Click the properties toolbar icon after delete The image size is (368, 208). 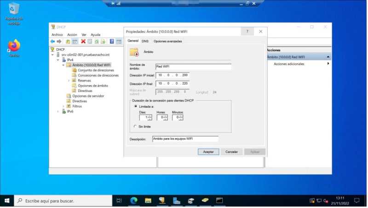[90, 41]
